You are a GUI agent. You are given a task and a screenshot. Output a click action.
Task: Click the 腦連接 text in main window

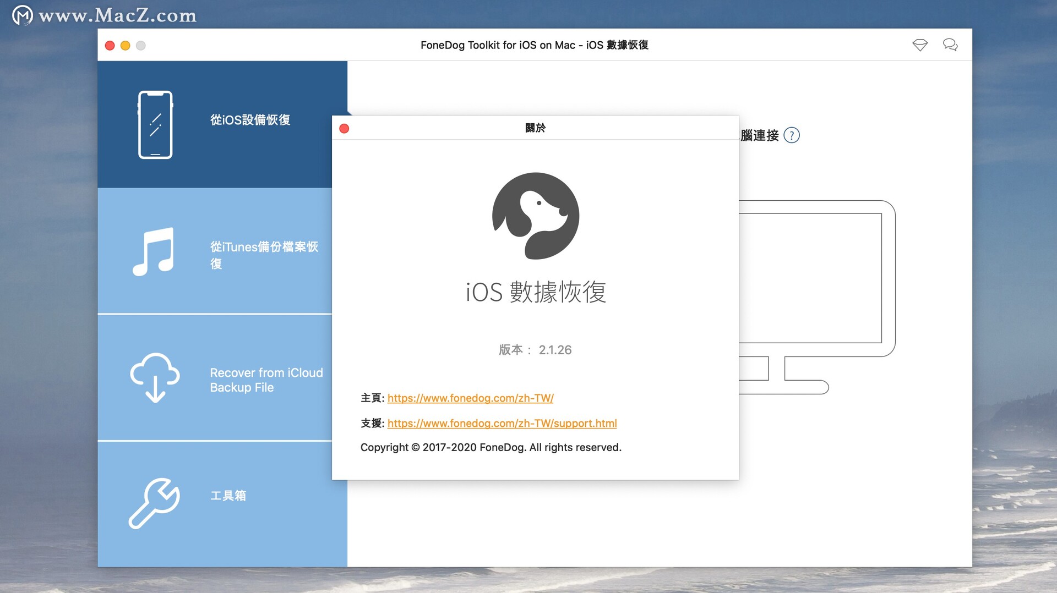coord(759,135)
